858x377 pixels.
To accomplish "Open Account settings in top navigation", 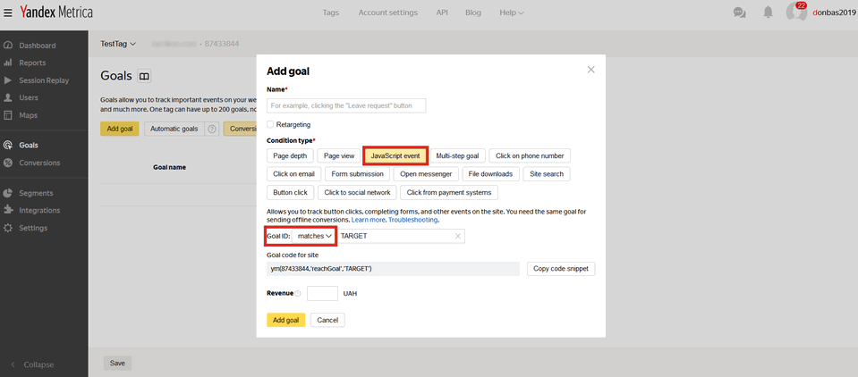I will (388, 13).
